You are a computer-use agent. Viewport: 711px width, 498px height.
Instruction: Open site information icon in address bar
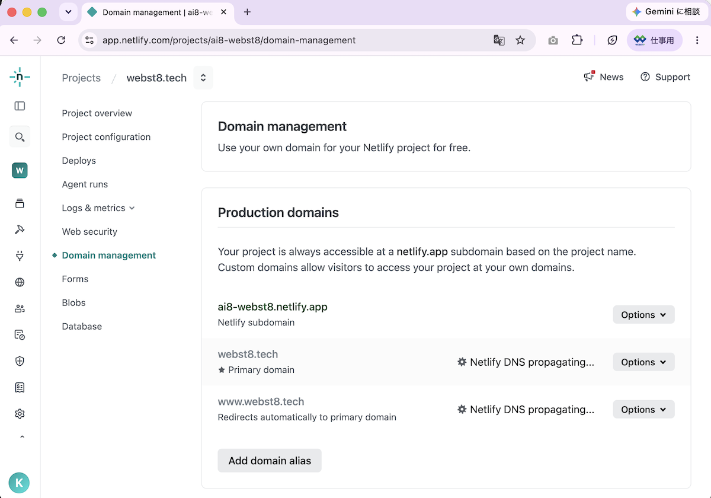click(x=89, y=40)
